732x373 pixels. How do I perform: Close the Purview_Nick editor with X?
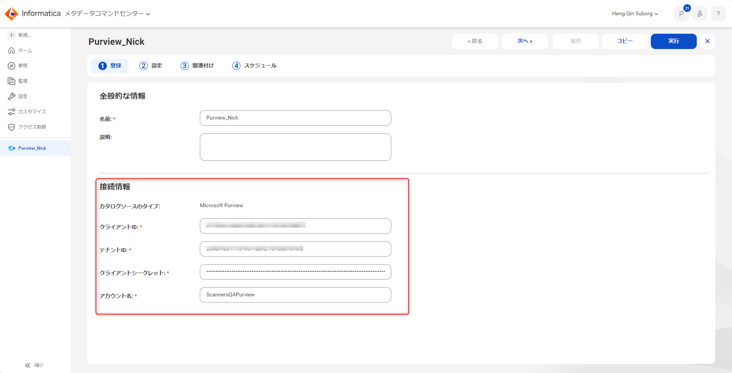[707, 41]
